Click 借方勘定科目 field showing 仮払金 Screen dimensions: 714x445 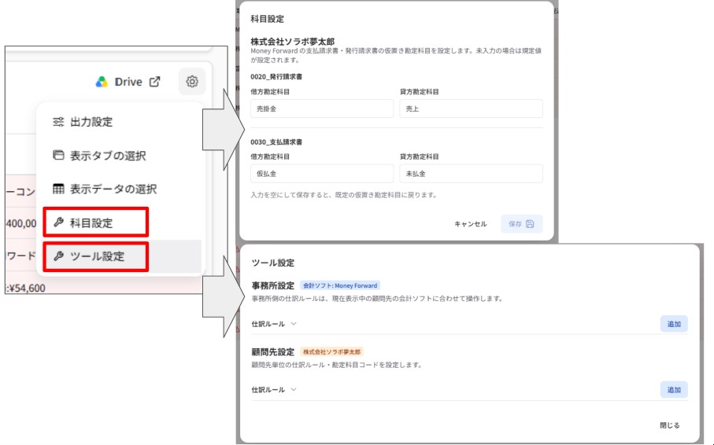pyautogui.click(x=322, y=174)
